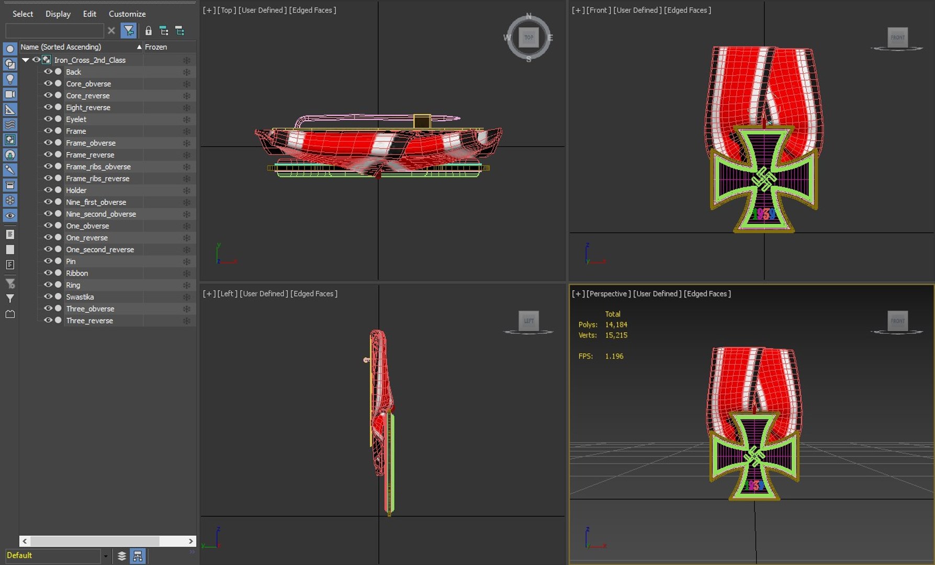935x565 pixels.
Task: Toggle Display Containers box icon
Action: click(x=10, y=185)
